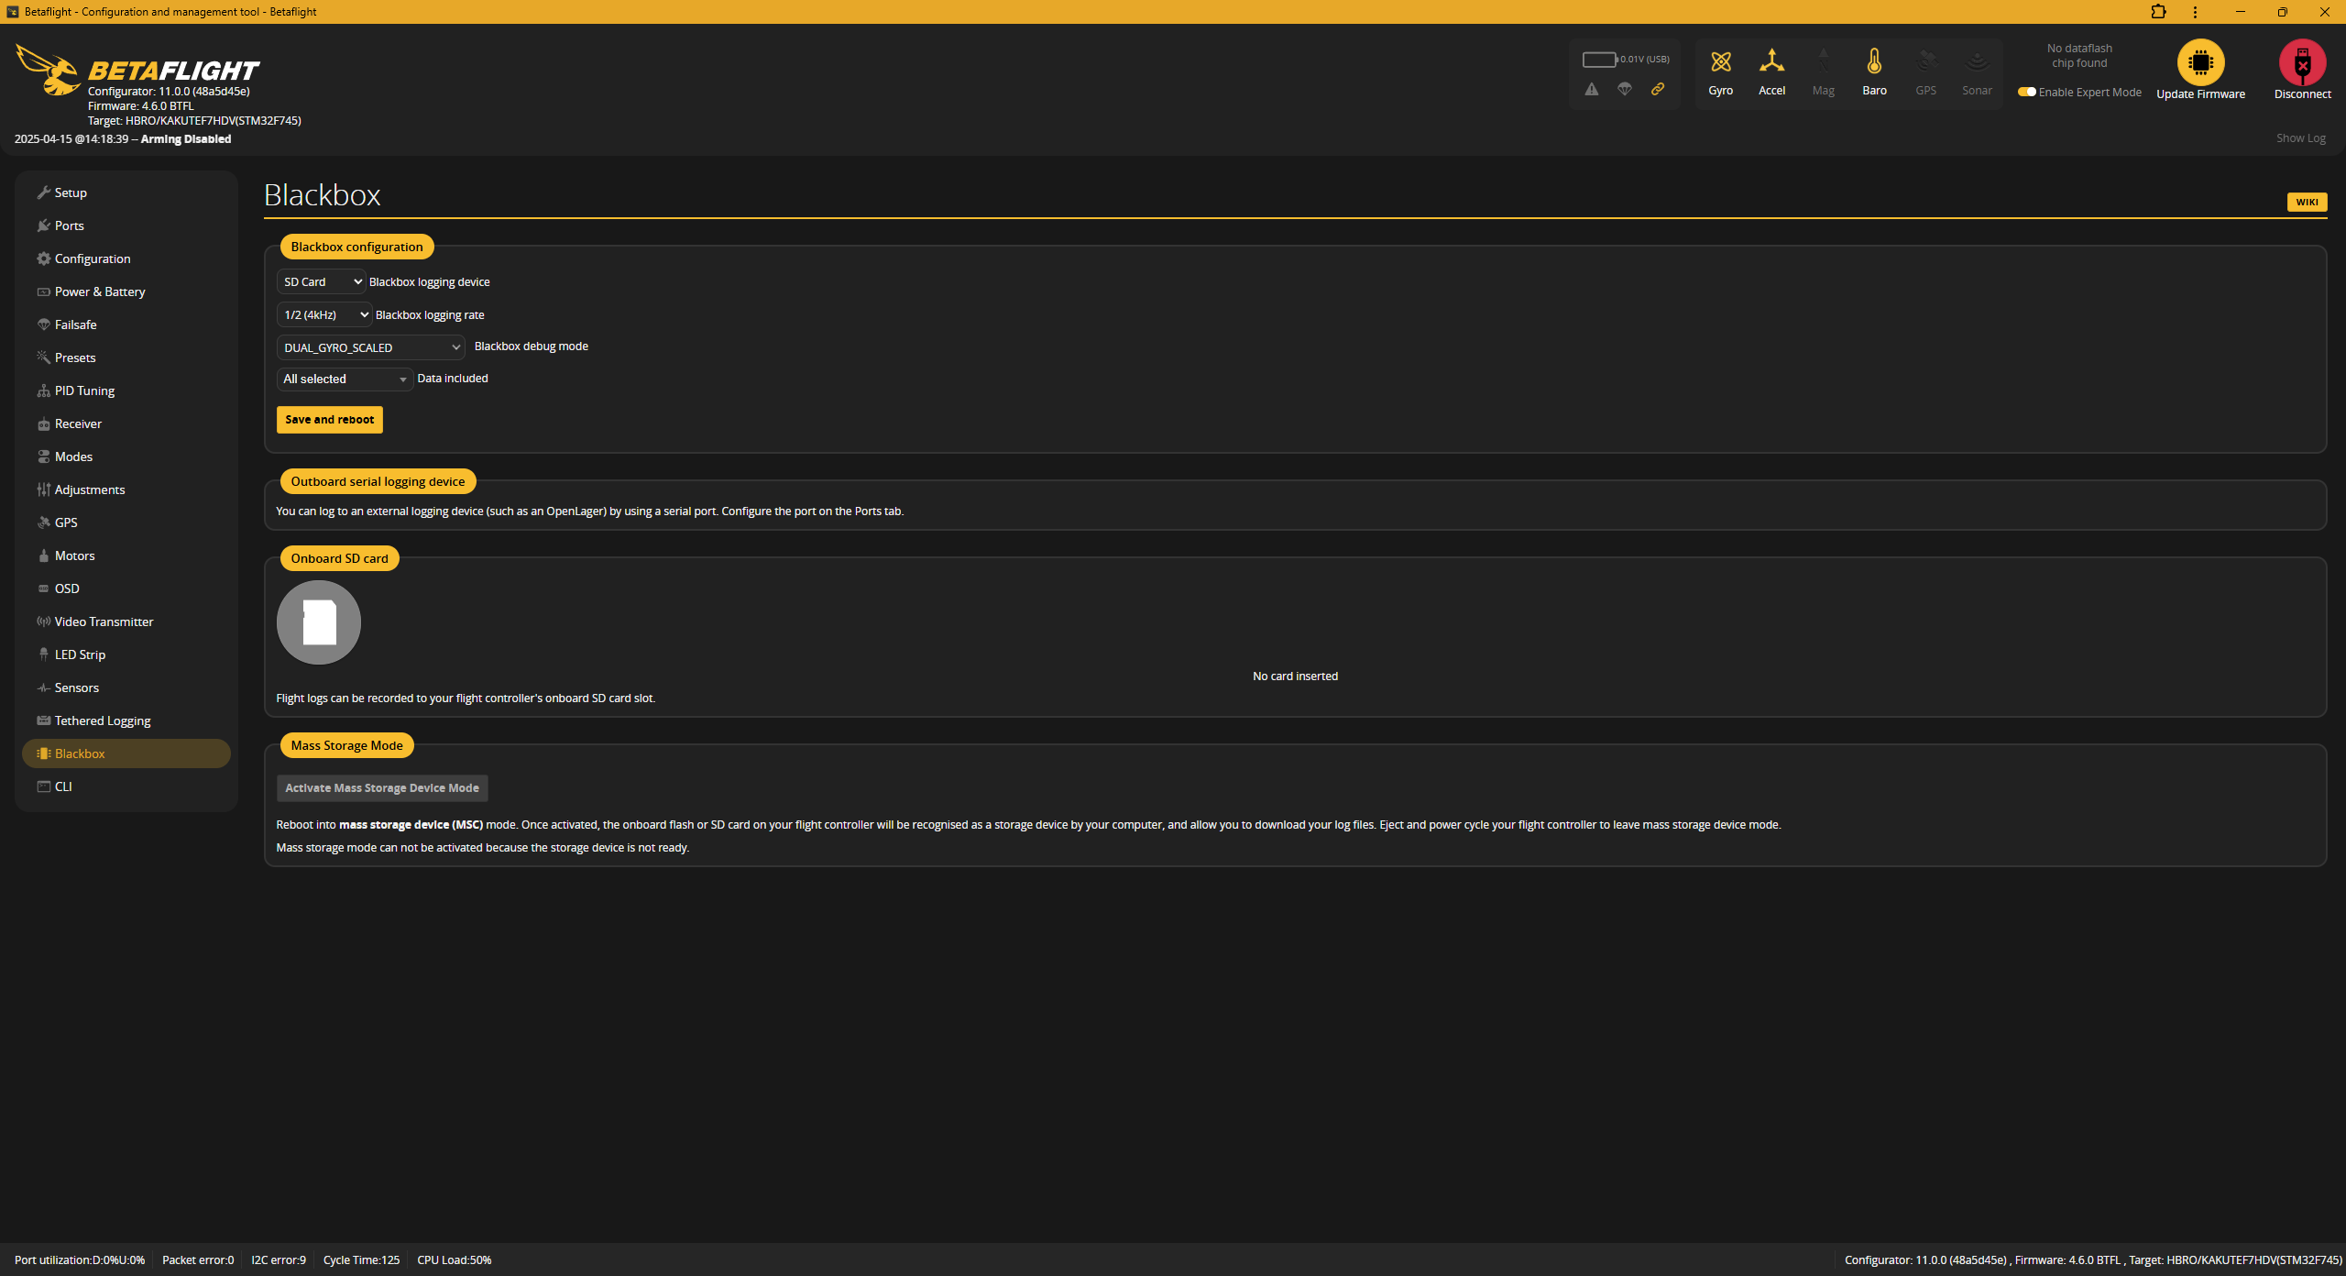Click Save and reboot button

click(330, 420)
